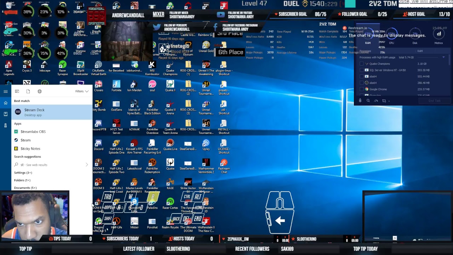453x255 pixels.
Task: Select the MSI Kombustor desktop icon
Action: (152, 68)
